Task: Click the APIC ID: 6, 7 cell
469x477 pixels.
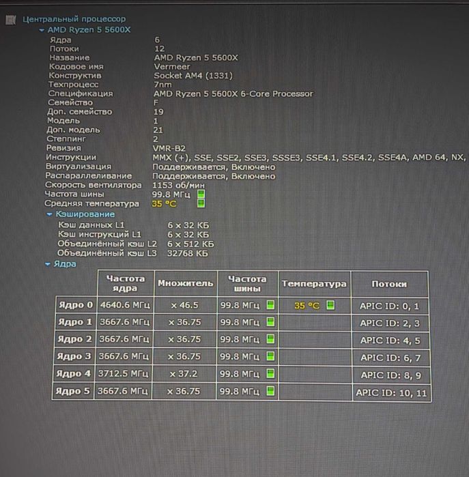Action: 390,358
